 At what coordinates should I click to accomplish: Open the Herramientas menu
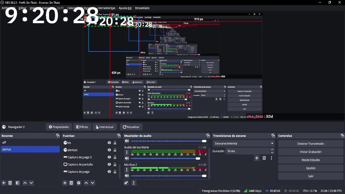tap(106, 8)
